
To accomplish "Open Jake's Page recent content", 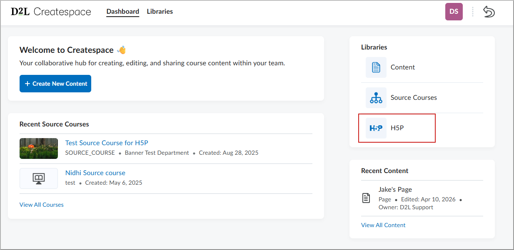I will tap(395, 189).
